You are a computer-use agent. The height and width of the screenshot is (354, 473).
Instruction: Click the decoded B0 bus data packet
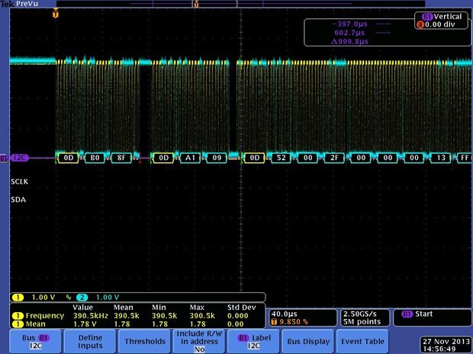pyautogui.click(x=95, y=158)
